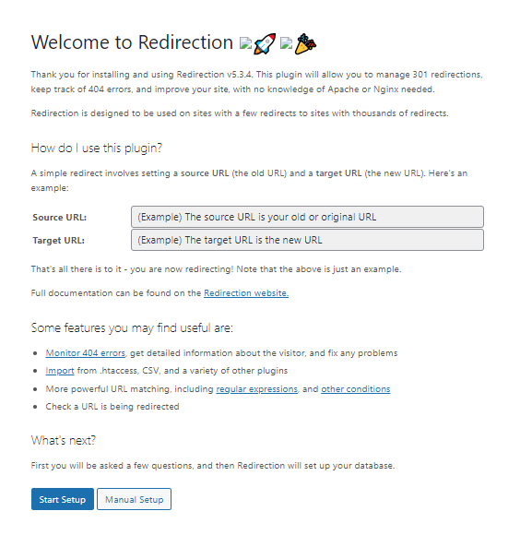Click the 'Some features you may find useful' heading
This screenshot has width=520, height=535.
click(x=132, y=327)
